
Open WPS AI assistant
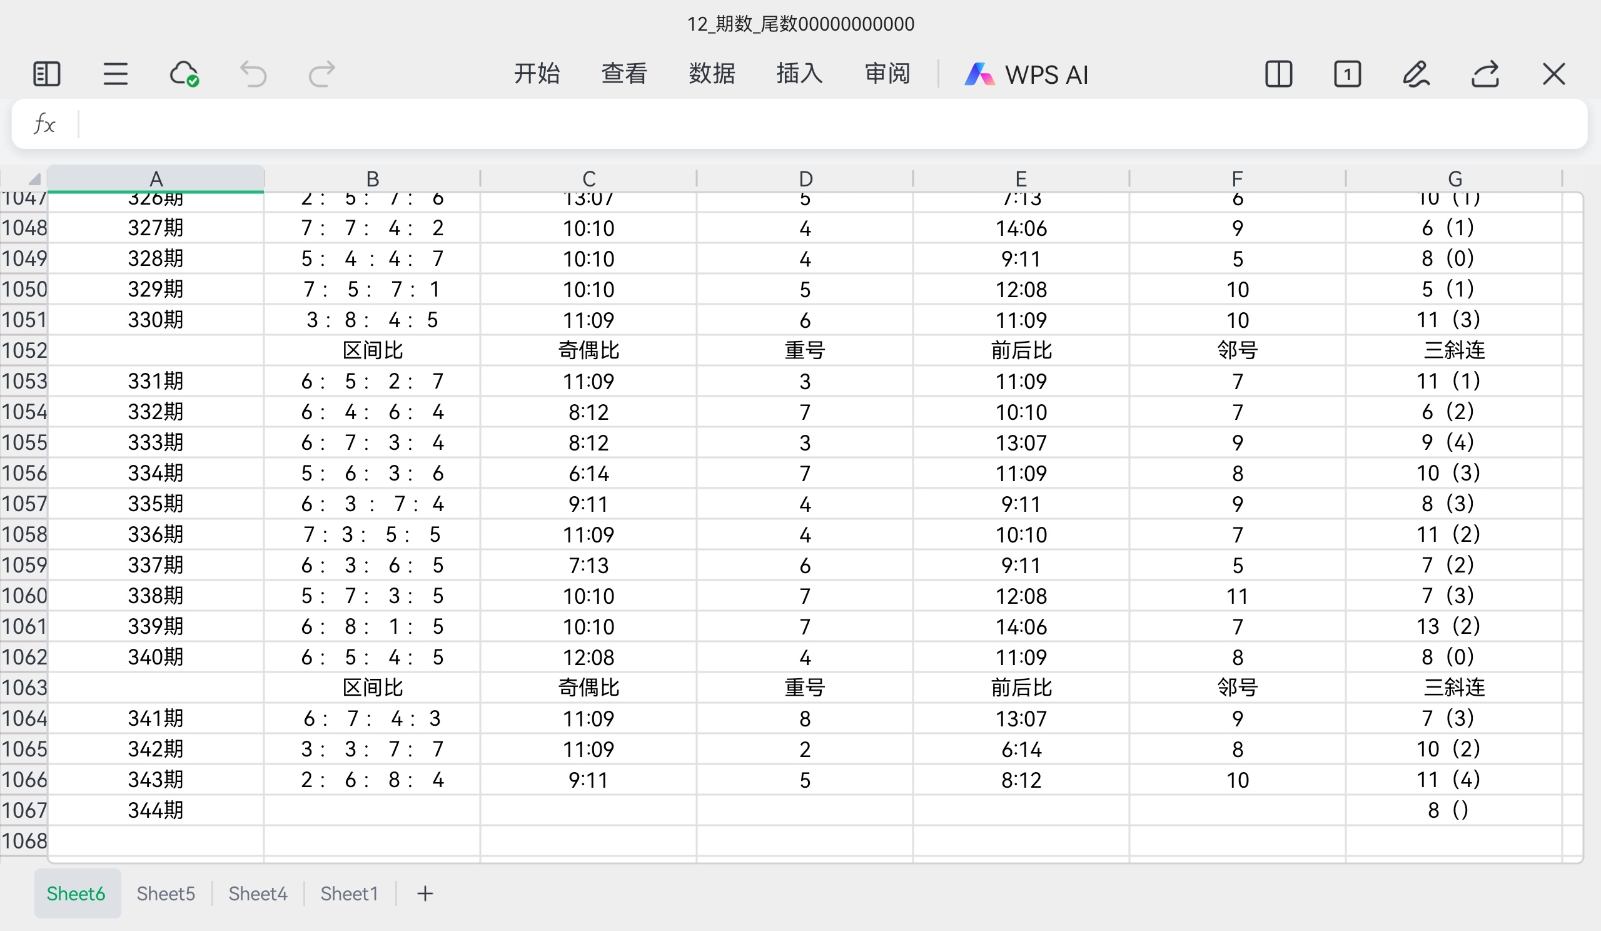coord(1026,74)
